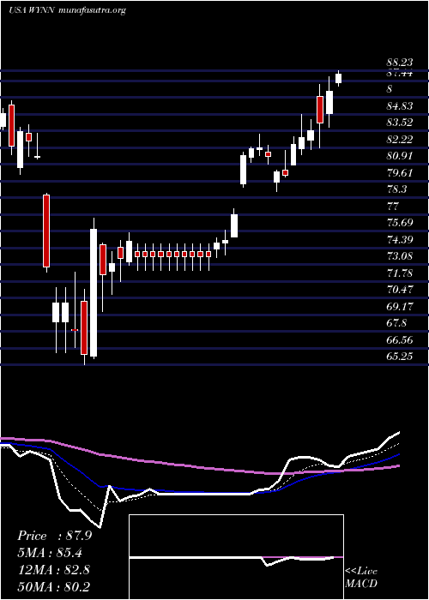The width and height of the screenshot is (429, 600).
Task: Select the 74.39 axis label
Action: pyautogui.click(x=399, y=240)
